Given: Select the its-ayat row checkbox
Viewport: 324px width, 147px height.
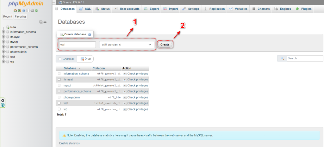Looking at the screenshot, I should (59, 79).
